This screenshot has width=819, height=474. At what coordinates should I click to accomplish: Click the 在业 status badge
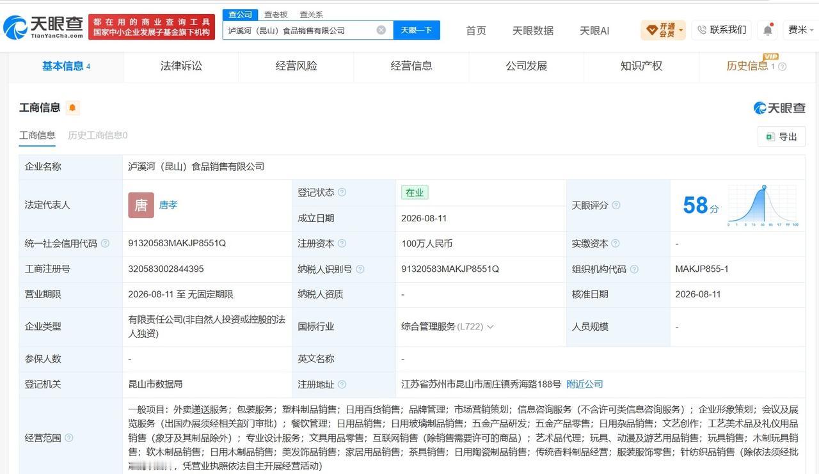pyautogui.click(x=415, y=193)
